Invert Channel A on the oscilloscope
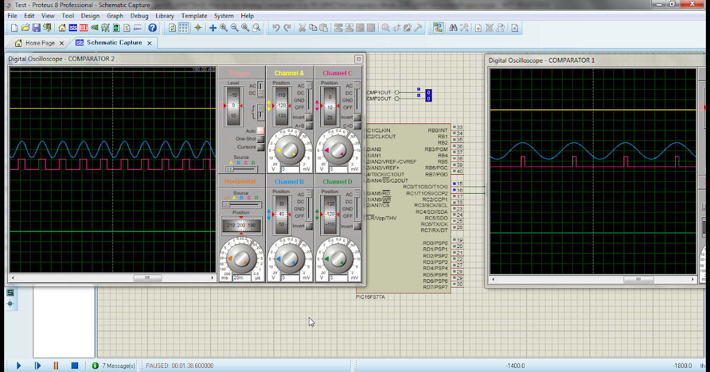This screenshot has height=372, width=710. [x=309, y=118]
